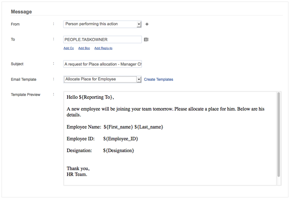290x199 pixels.
Task: Click into the Subject input field
Action: [102, 64]
